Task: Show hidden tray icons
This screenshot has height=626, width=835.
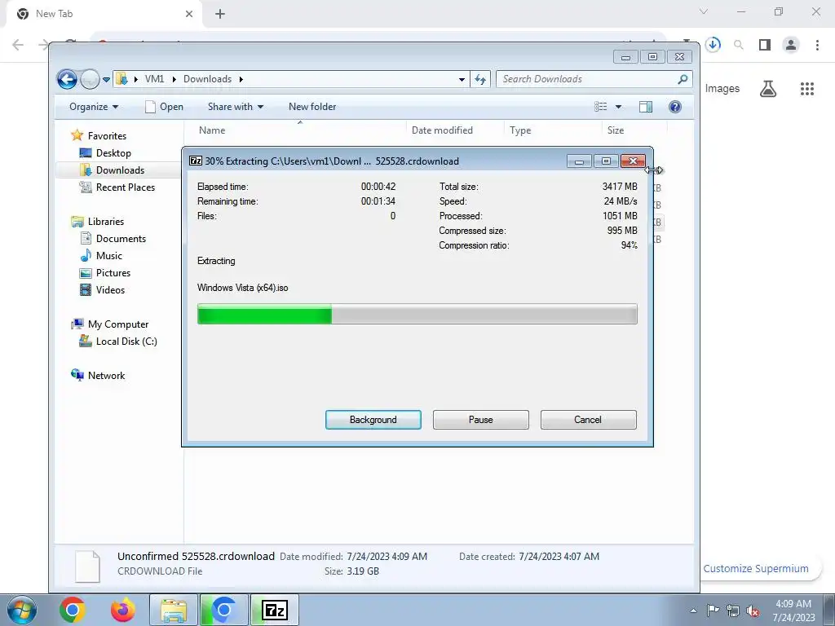Action: coord(693,611)
